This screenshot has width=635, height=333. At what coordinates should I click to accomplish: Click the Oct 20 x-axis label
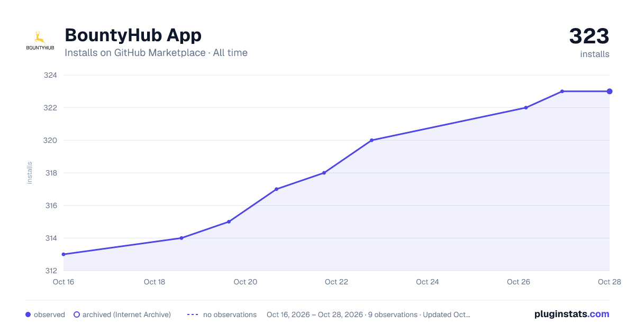pos(246,282)
